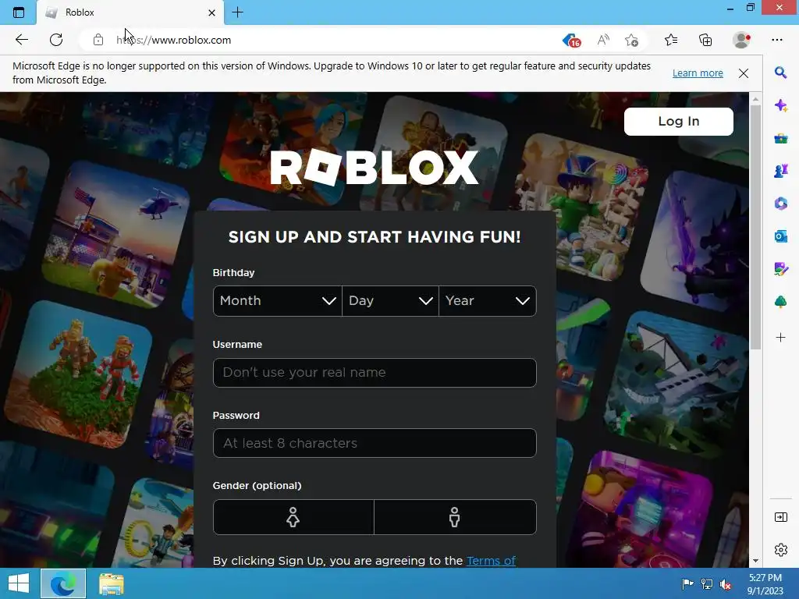Open sidebar Copilot sparkle icon
Screen dimensions: 799x599
(780, 105)
